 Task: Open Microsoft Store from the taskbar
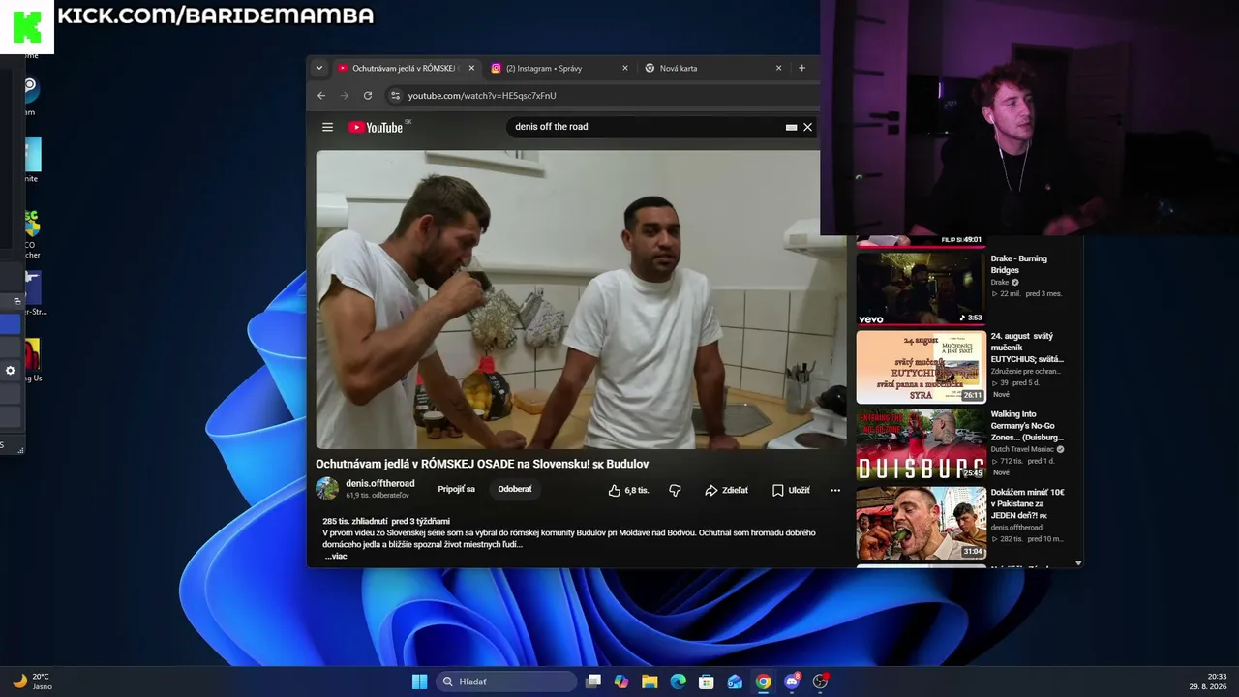pyautogui.click(x=707, y=682)
